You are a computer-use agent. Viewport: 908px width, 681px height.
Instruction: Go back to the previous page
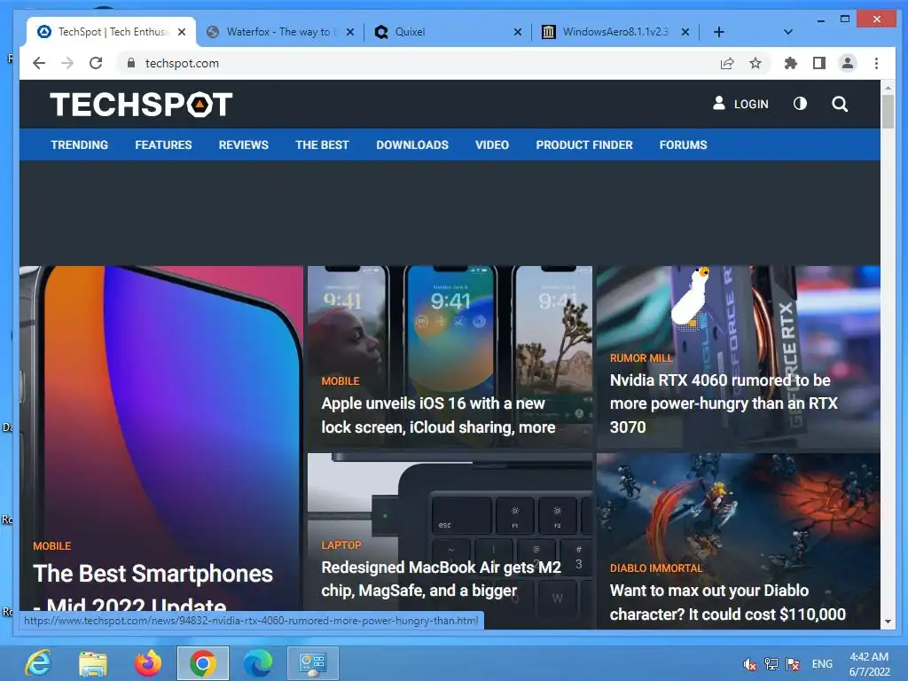coord(39,63)
